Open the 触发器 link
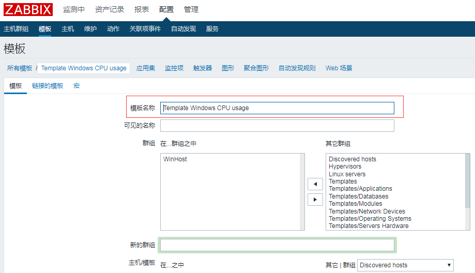475x273 pixels. pyautogui.click(x=203, y=68)
